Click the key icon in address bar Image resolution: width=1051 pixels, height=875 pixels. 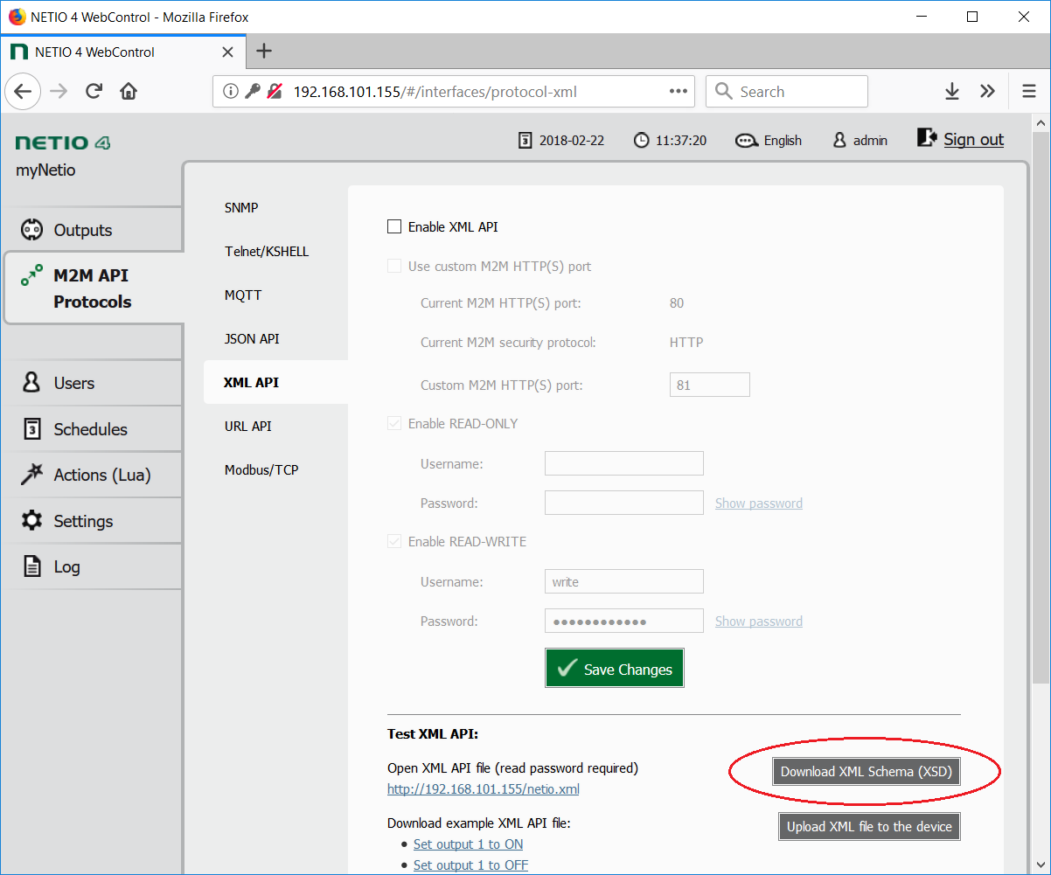(x=253, y=92)
